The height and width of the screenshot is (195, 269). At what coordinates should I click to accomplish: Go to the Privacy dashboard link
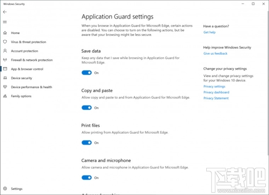[216, 92]
